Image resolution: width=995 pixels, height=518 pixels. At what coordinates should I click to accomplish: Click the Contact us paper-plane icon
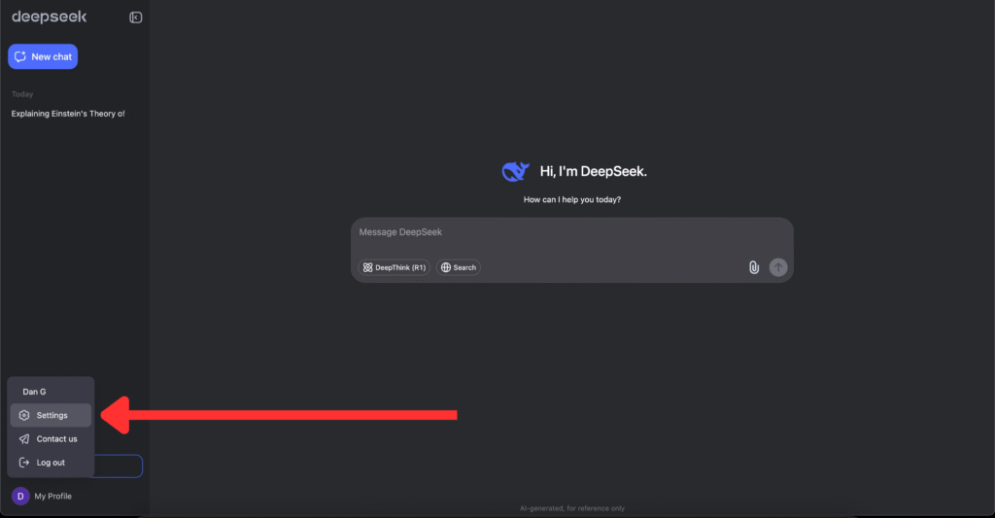24,438
